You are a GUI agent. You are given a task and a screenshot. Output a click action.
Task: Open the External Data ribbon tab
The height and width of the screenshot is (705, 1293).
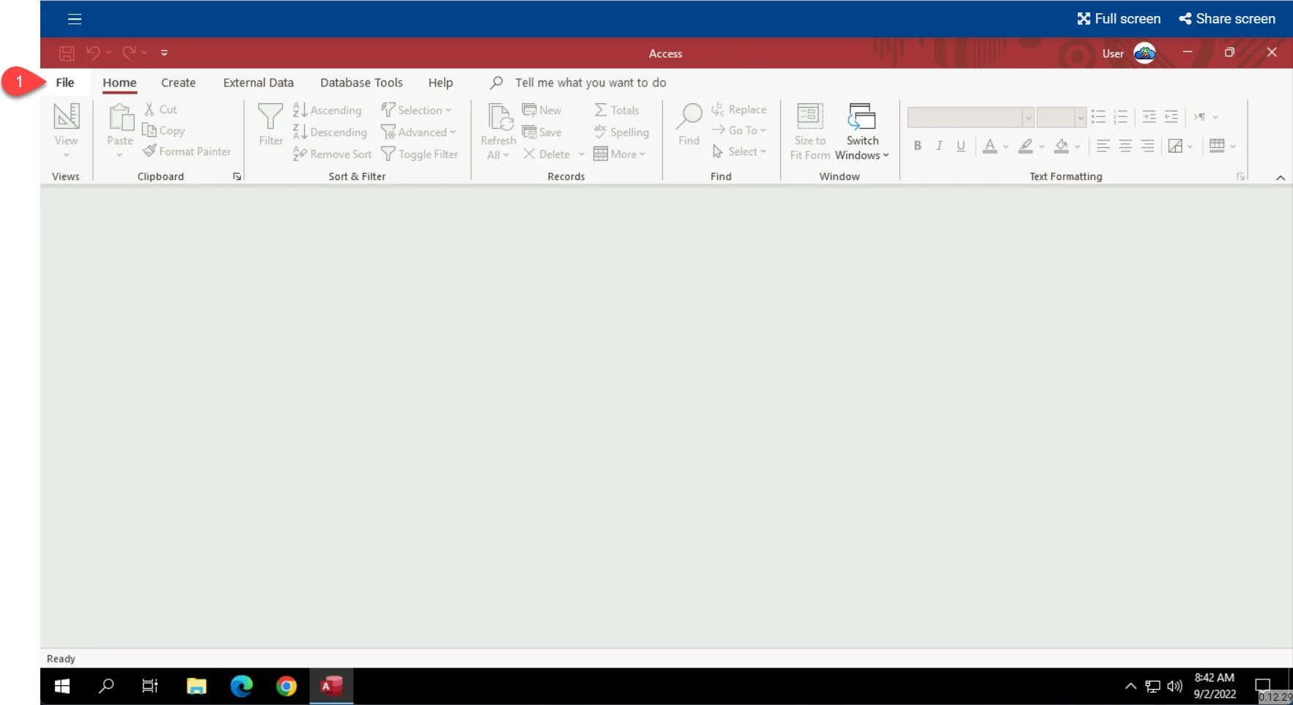pos(258,82)
